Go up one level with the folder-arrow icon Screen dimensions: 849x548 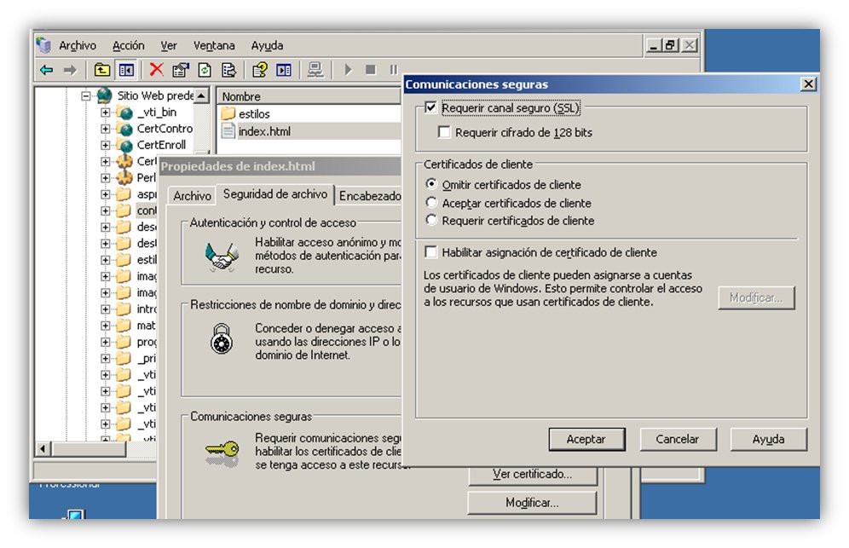click(x=101, y=70)
